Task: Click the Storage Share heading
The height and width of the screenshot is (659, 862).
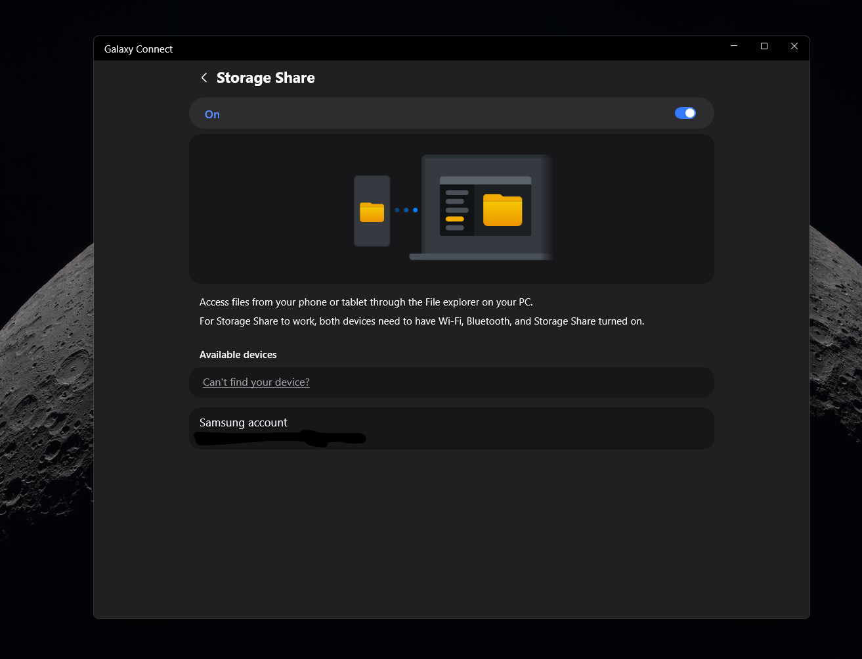Action: (265, 77)
